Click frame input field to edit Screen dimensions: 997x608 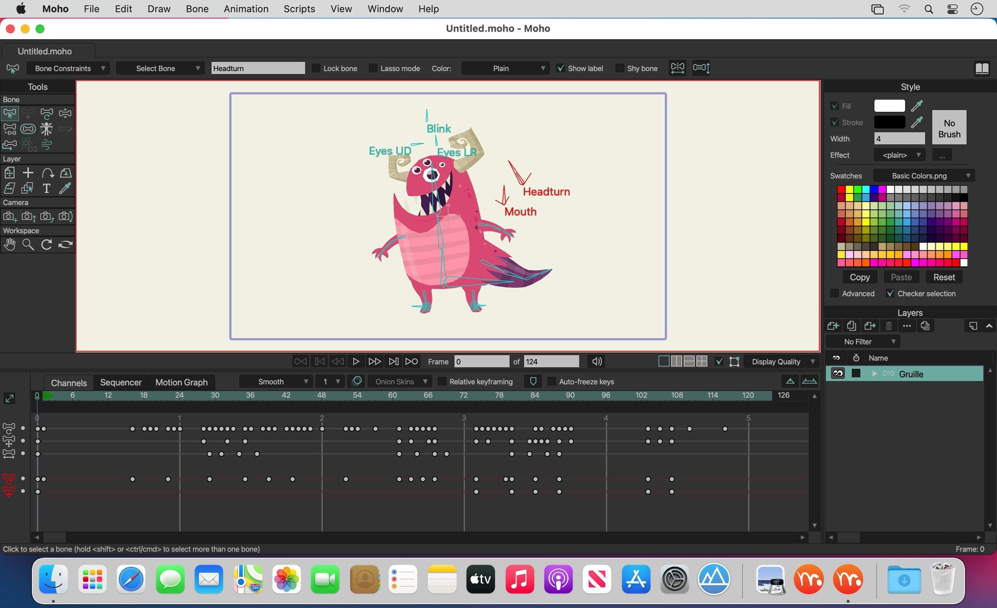pos(481,362)
